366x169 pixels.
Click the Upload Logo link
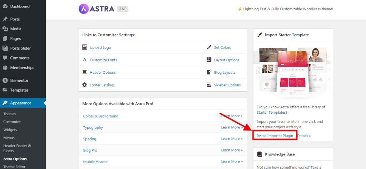tap(100, 47)
